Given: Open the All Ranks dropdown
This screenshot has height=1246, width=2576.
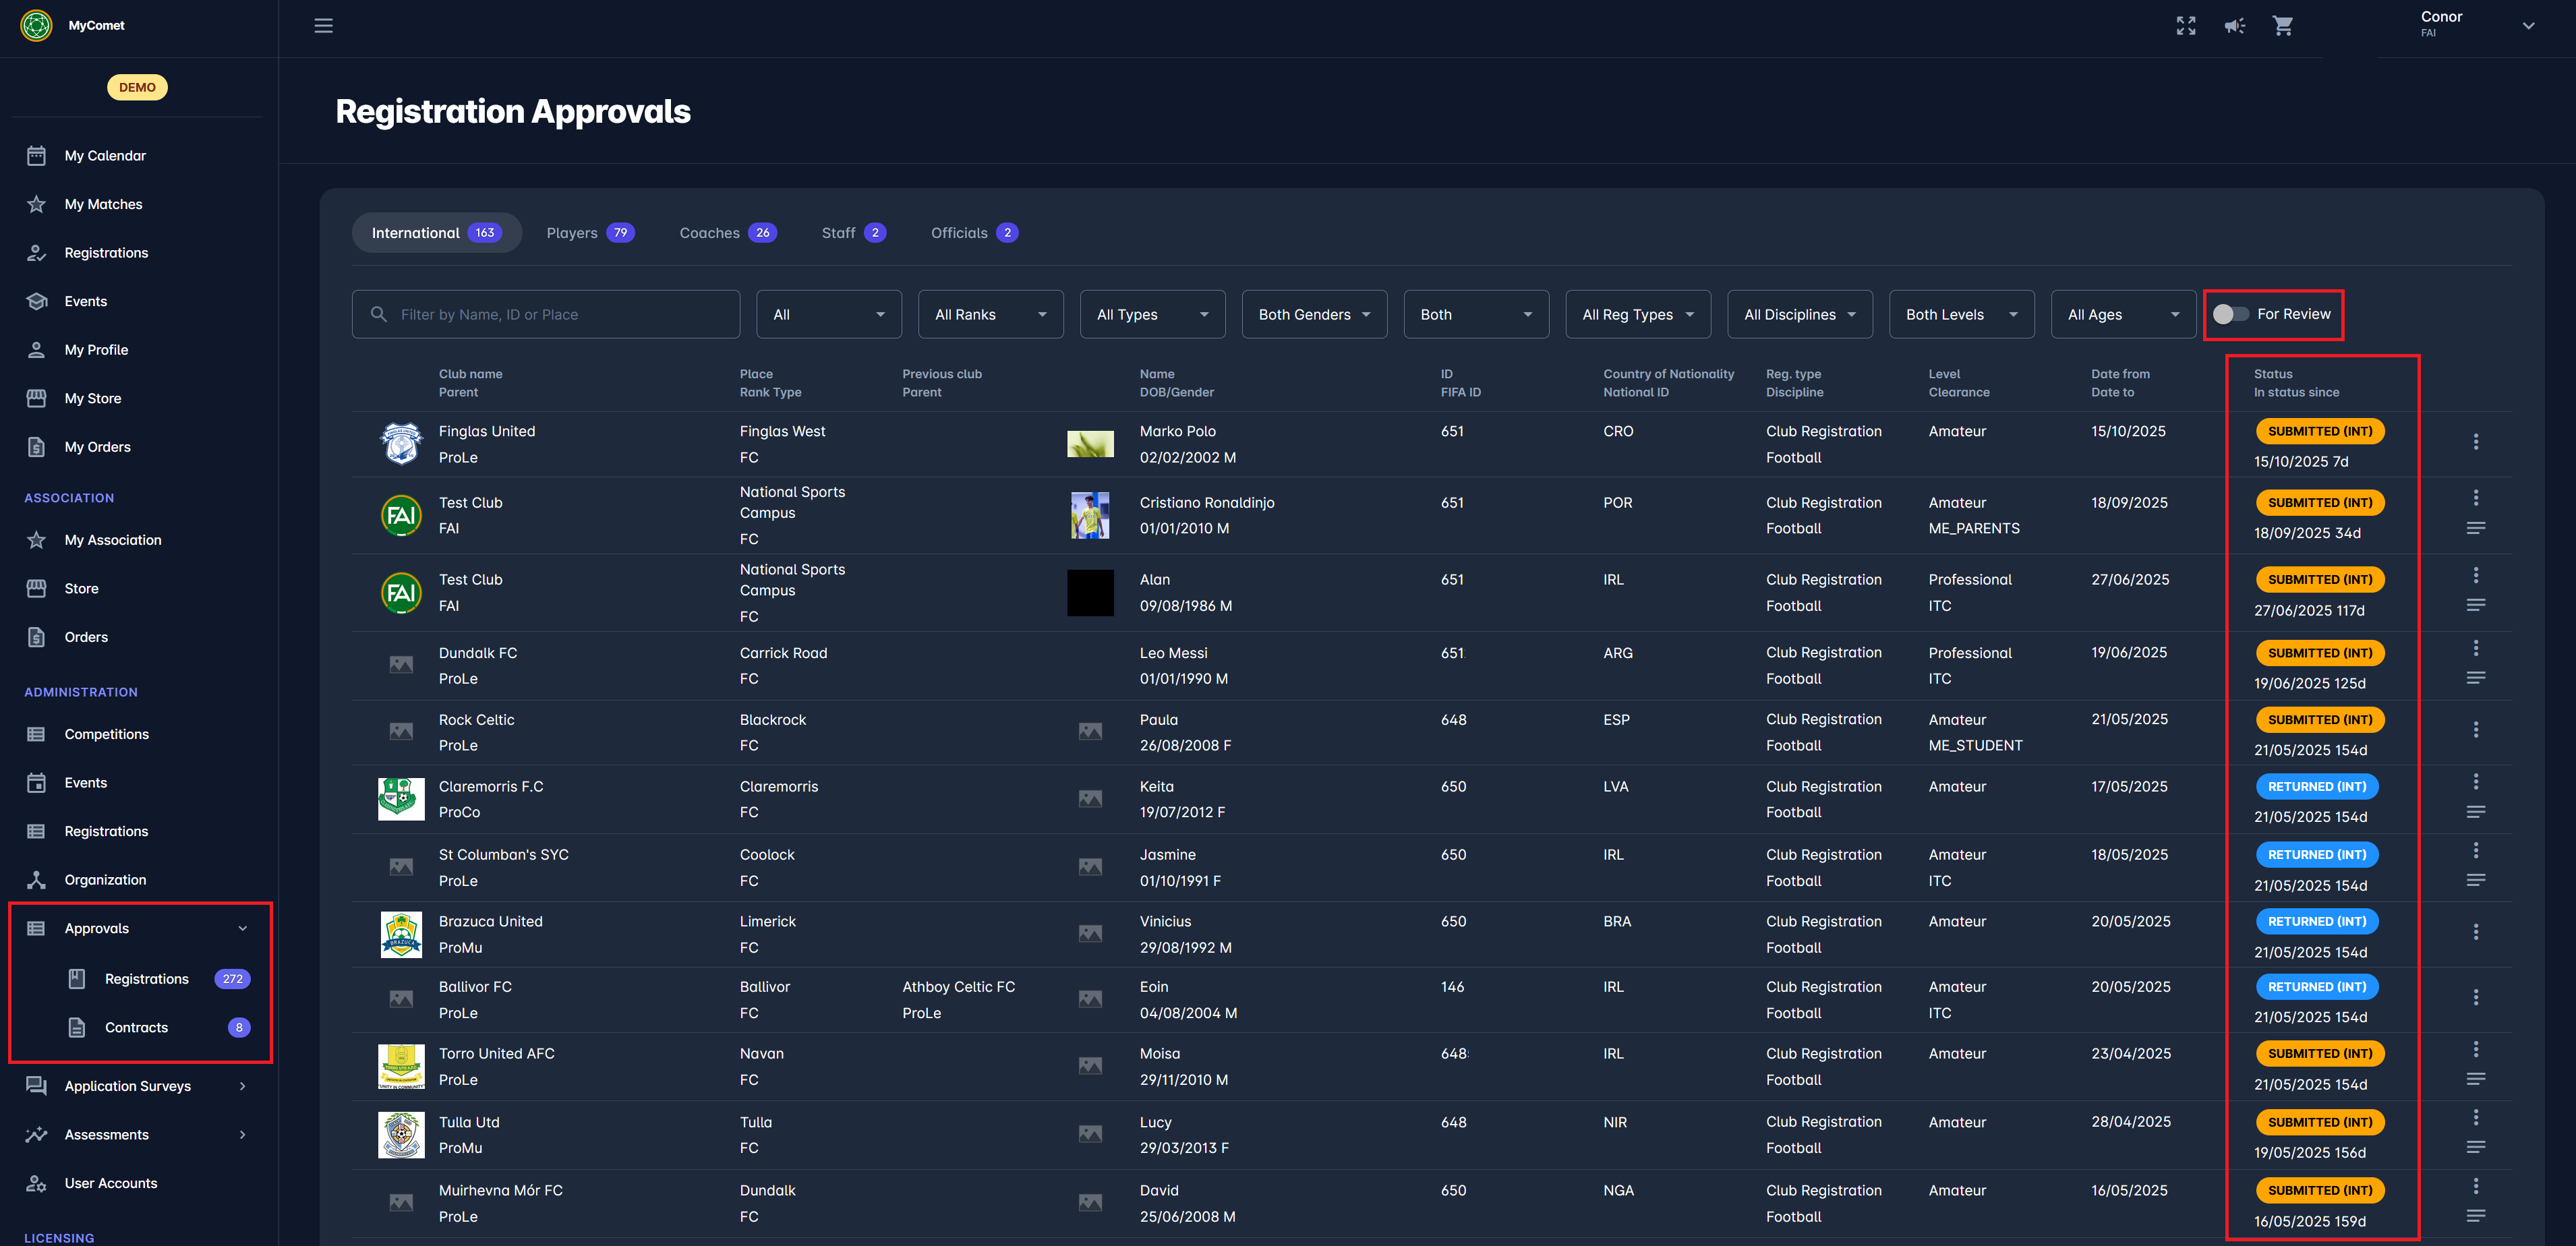Looking at the screenshot, I should tap(990, 314).
